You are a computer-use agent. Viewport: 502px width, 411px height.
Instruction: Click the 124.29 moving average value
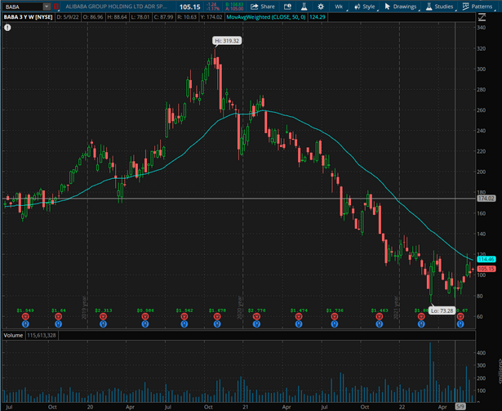pyautogui.click(x=318, y=17)
